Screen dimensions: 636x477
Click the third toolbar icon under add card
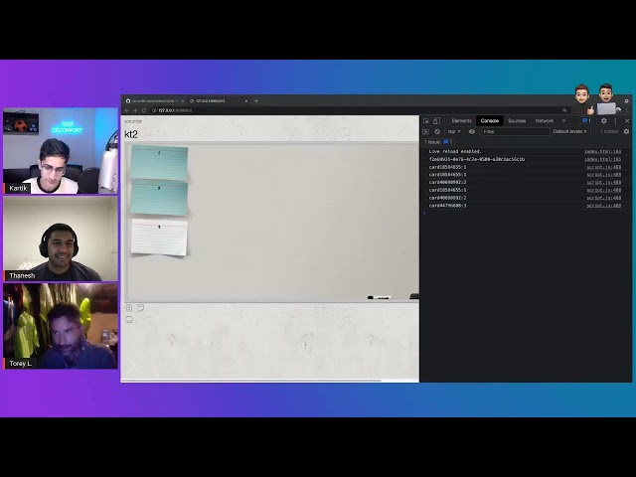coord(129,320)
